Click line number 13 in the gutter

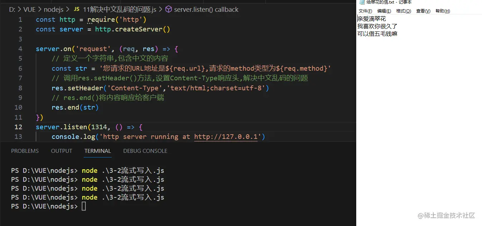(x=18, y=137)
